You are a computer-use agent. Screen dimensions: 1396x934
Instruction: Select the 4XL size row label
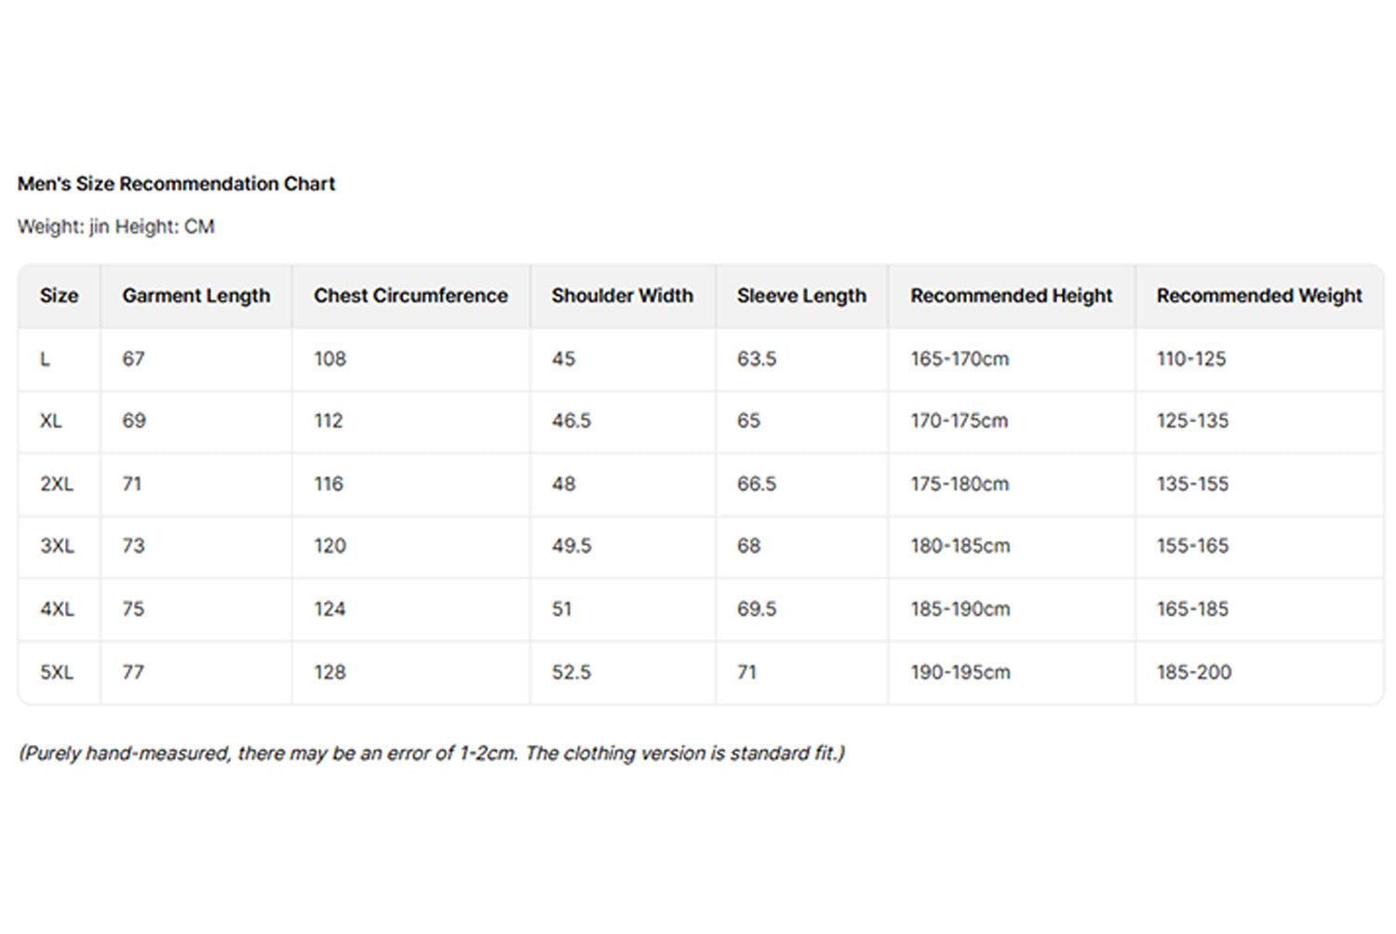coord(56,609)
